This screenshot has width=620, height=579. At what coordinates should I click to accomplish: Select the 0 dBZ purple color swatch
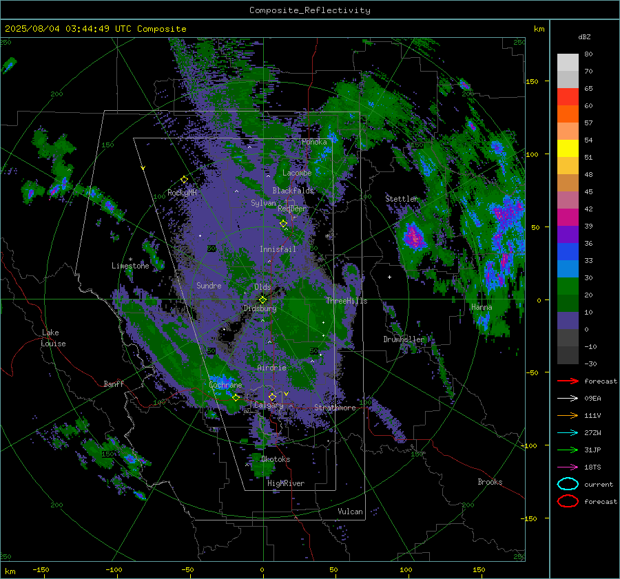(x=568, y=321)
